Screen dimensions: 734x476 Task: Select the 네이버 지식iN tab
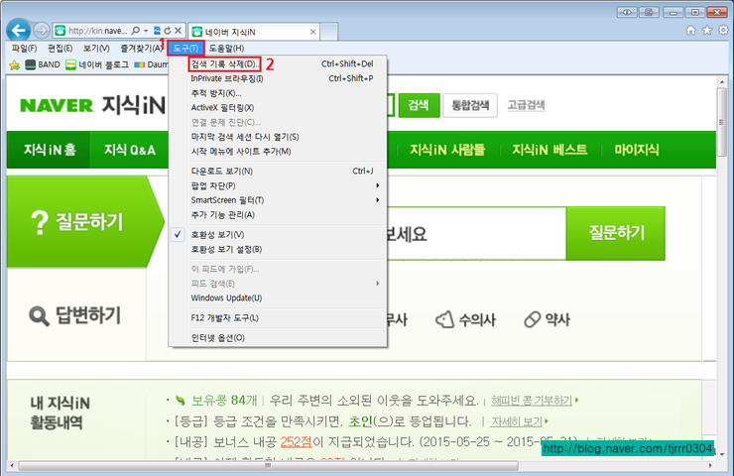(253, 32)
